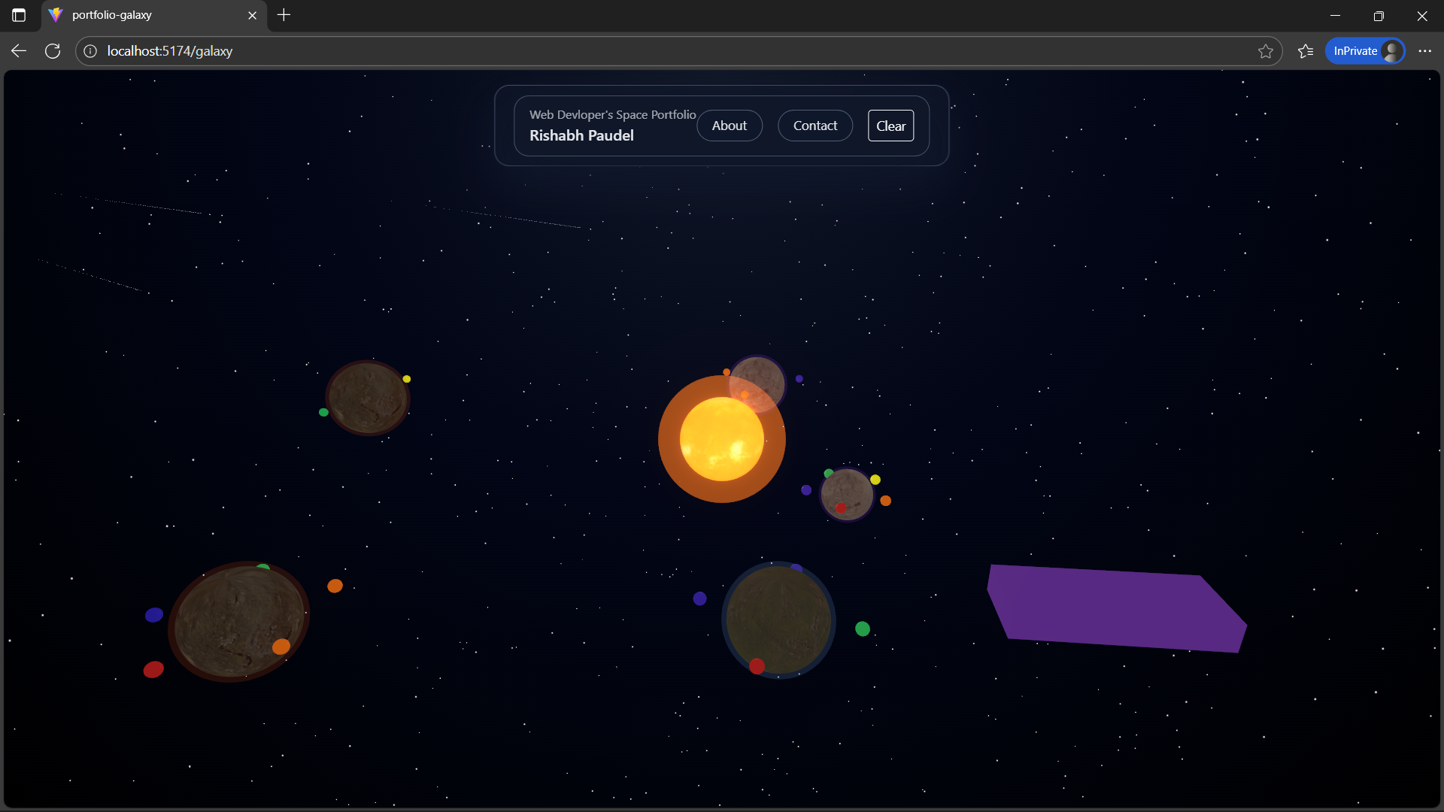The height and width of the screenshot is (812, 1444).
Task: Open tab actions menu icon
Action: click(19, 15)
